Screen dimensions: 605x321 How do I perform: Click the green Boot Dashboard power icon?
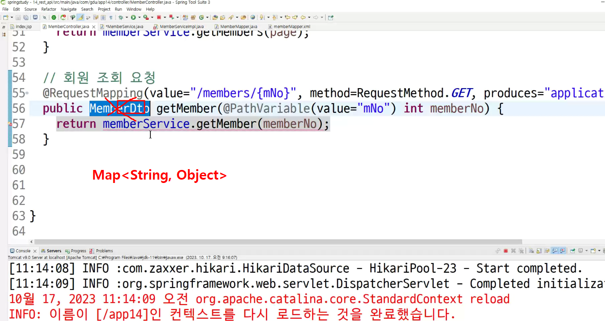54,18
